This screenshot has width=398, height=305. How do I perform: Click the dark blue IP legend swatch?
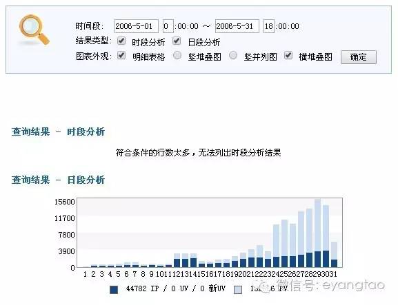tap(114, 290)
